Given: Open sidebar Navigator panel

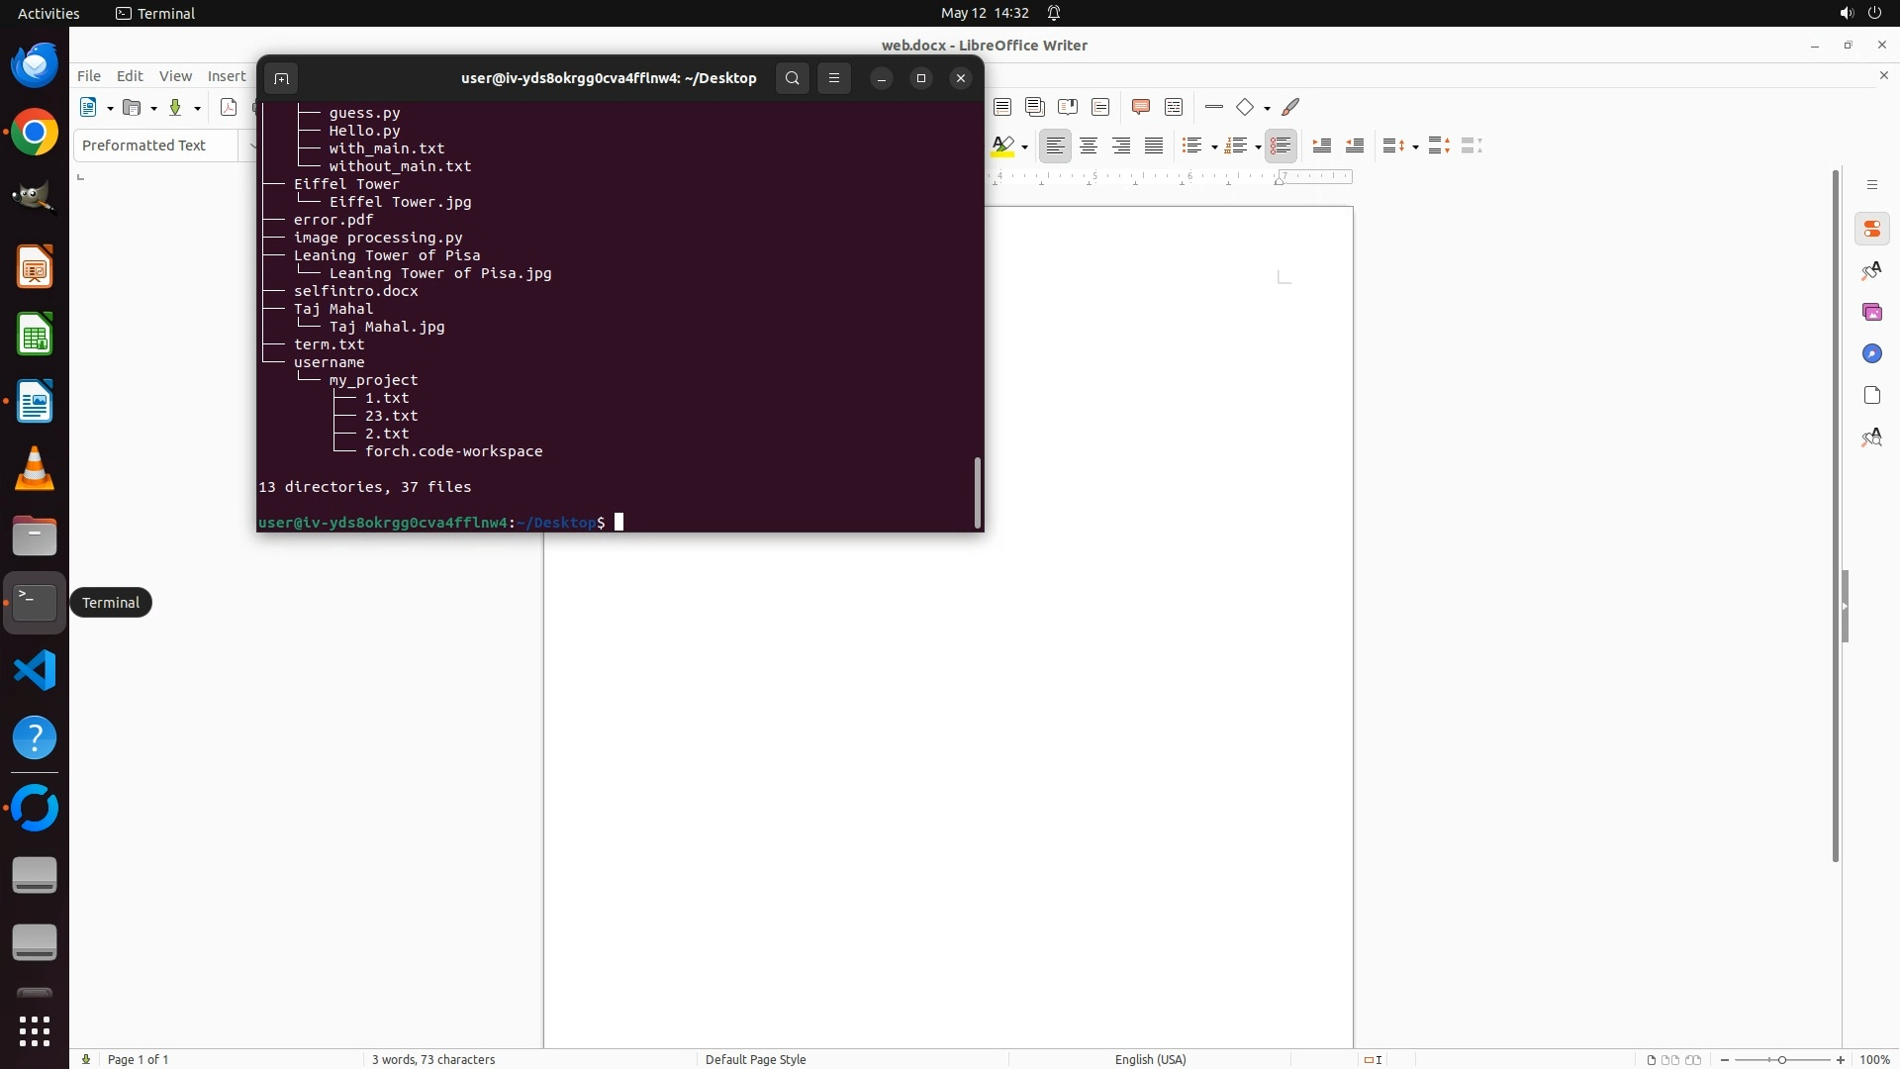Looking at the screenshot, I should click(1871, 354).
